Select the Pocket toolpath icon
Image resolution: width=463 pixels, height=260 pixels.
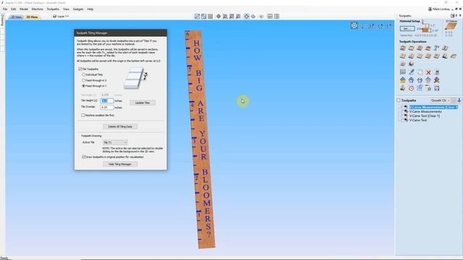coord(412,48)
